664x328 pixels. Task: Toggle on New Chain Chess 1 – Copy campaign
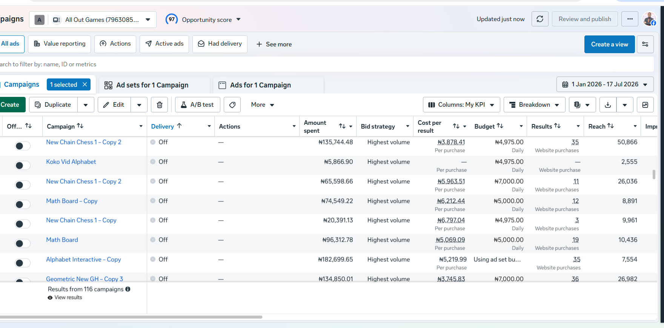pos(22,224)
